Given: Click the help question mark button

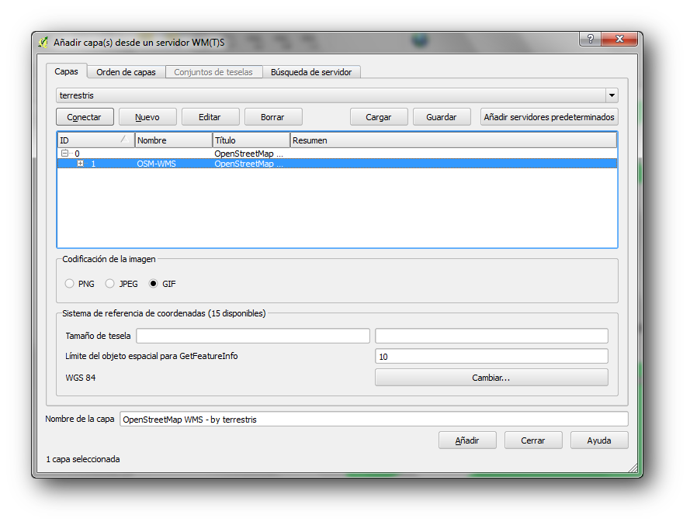Looking at the screenshot, I should pyautogui.click(x=590, y=39).
